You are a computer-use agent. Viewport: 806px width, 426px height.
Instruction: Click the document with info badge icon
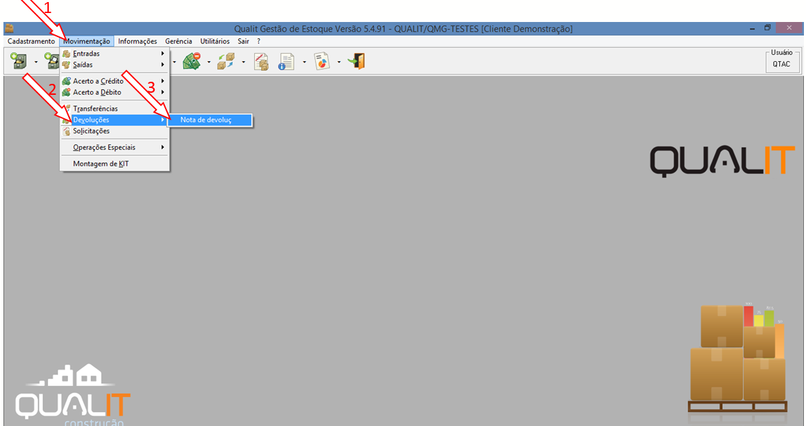(286, 61)
